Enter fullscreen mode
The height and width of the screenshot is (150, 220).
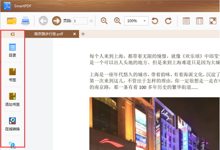click(213, 21)
